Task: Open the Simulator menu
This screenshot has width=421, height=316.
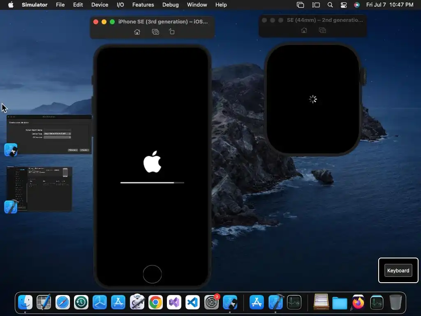Action: pos(35,5)
